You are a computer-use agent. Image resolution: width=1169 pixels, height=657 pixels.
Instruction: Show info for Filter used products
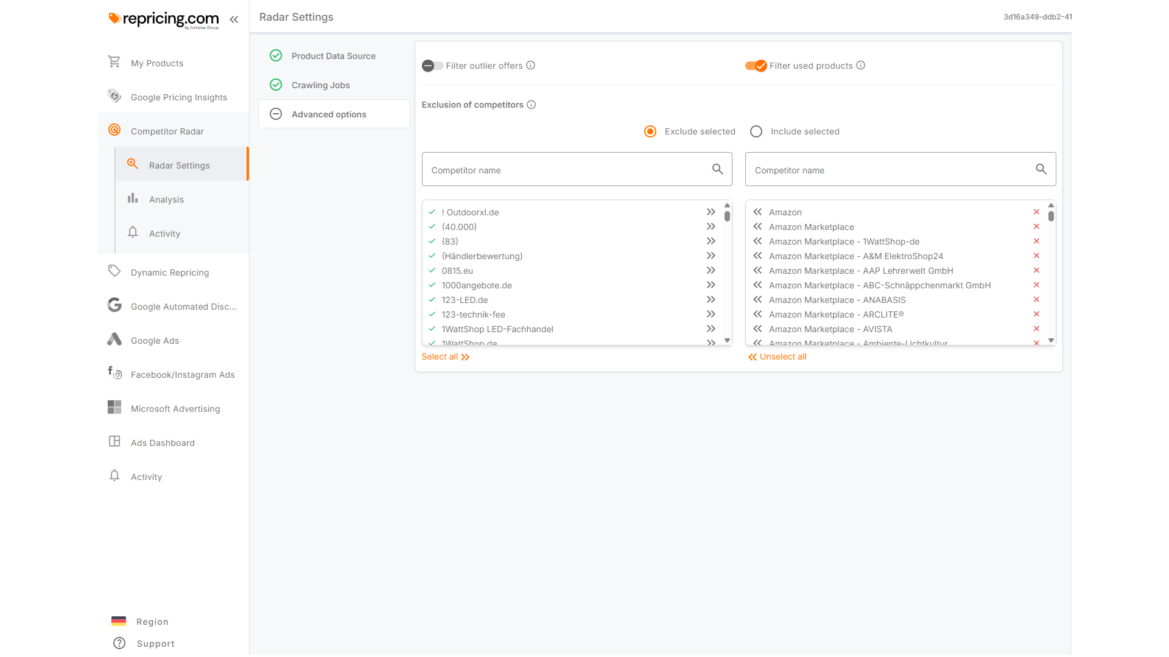(x=861, y=65)
